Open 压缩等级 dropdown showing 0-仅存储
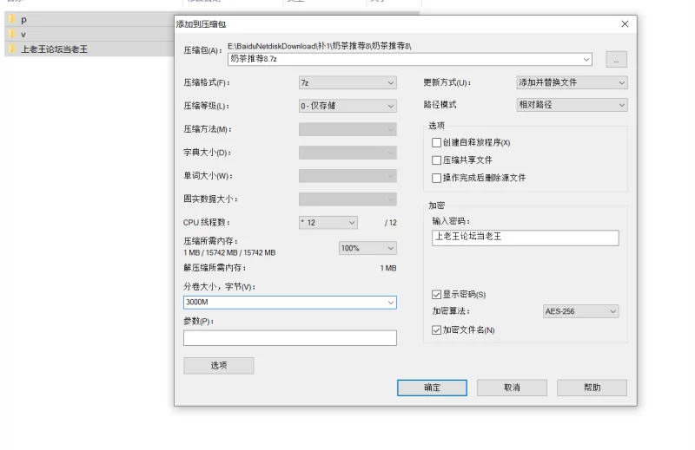Image resolution: width=695 pixels, height=450 pixels. click(x=347, y=106)
